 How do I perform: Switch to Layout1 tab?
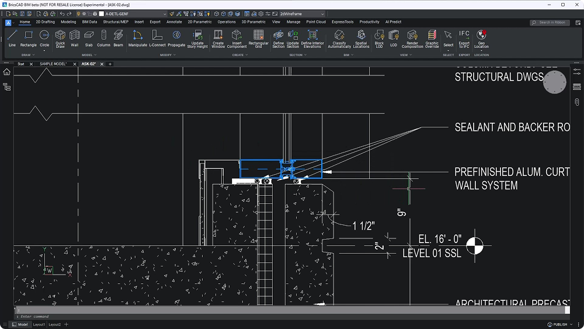[39, 324]
